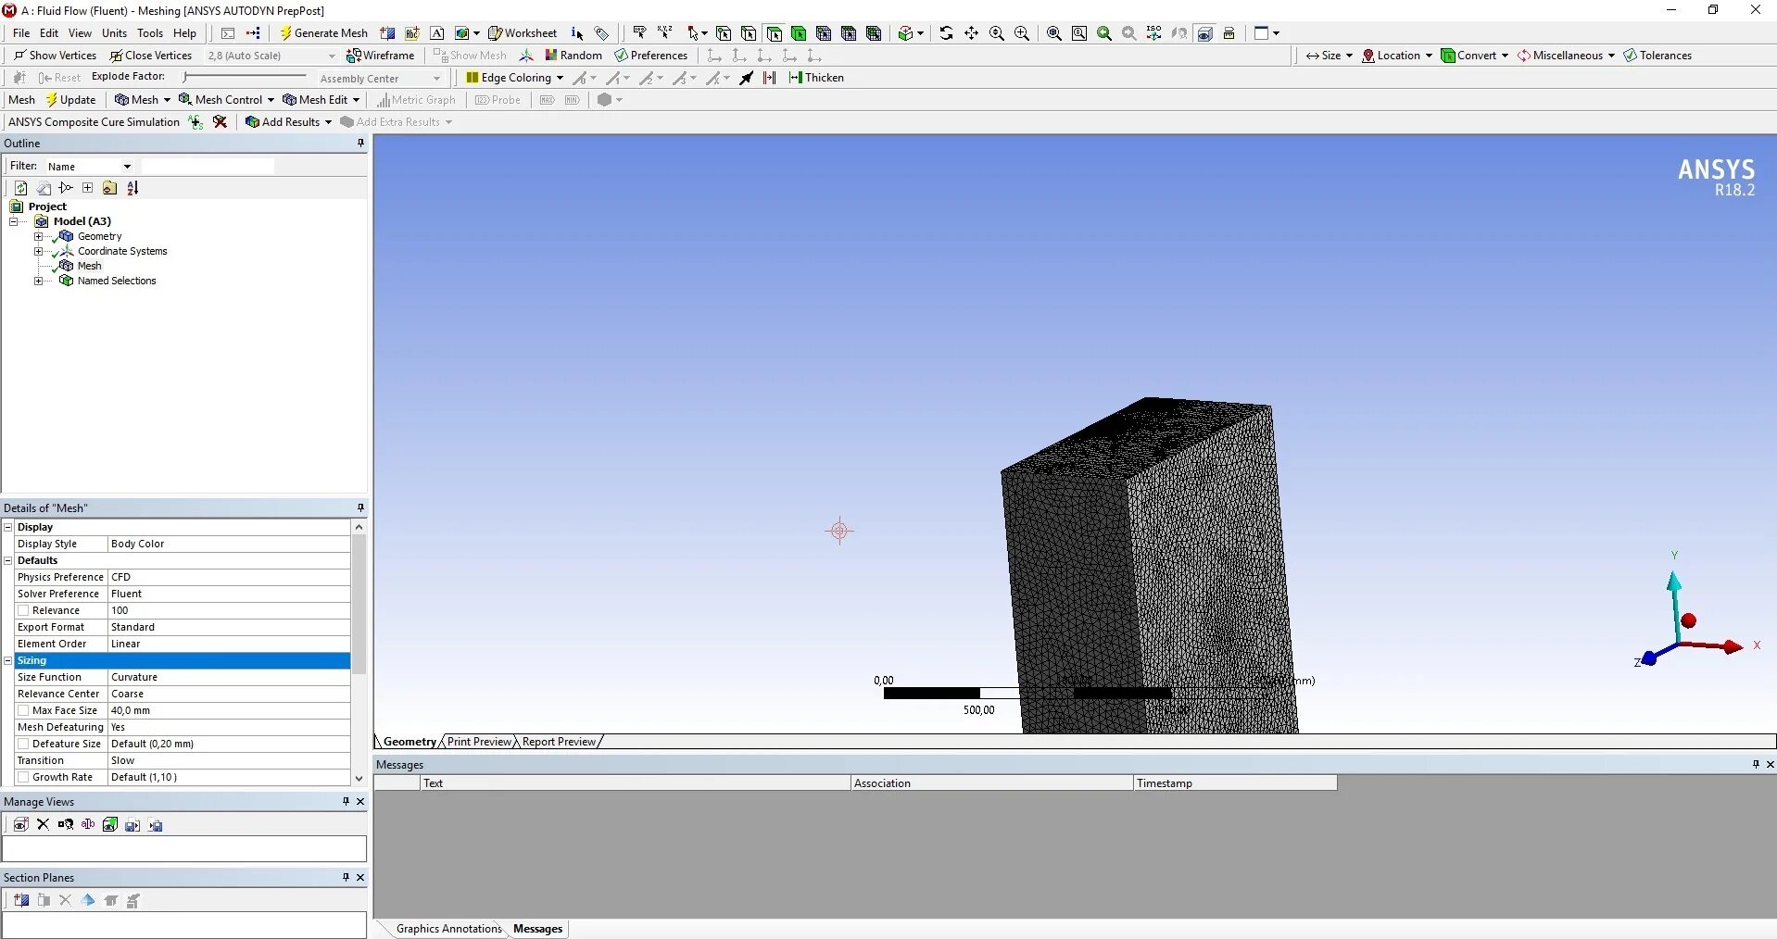Insert a text annotation with the A icon
1777x939 pixels.
click(x=437, y=33)
